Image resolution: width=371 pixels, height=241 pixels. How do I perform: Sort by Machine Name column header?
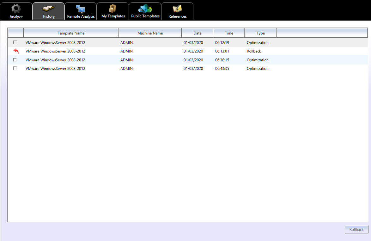150,33
